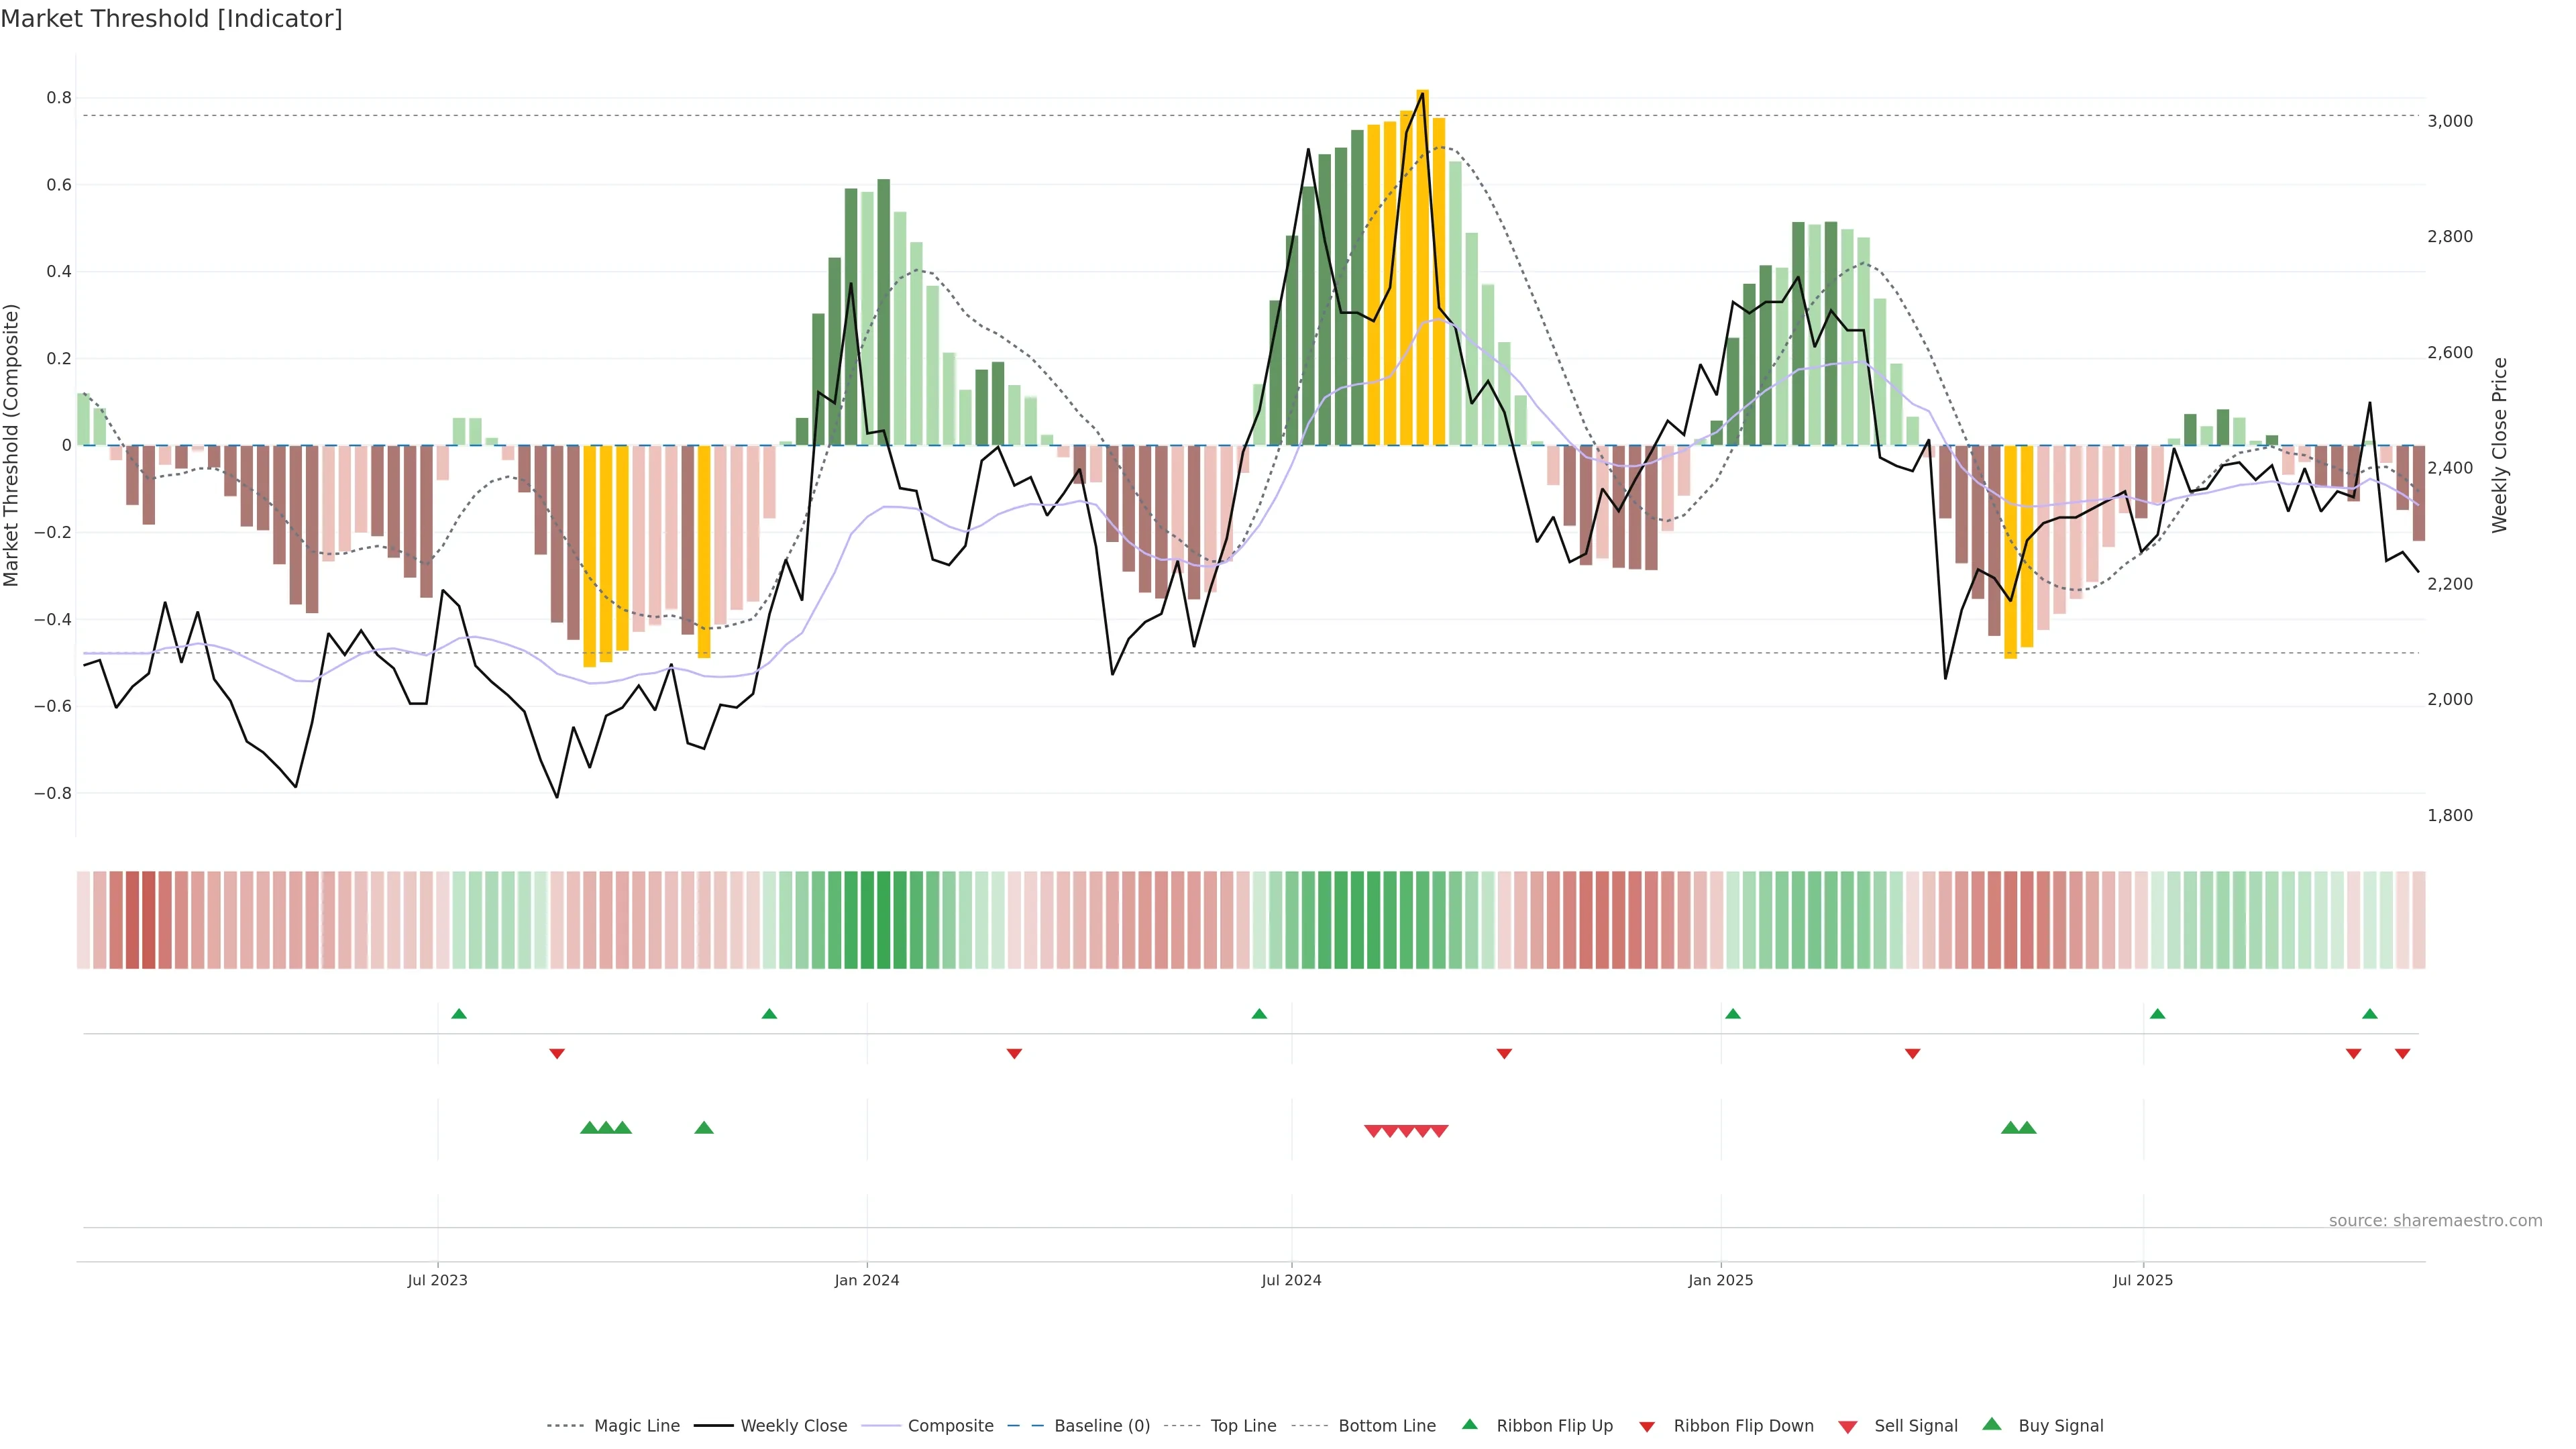The image size is (2576, 1449).
Task: Click the Ribbon Flip Down legend triangle icon
Action: [x=1647, y=1427]
